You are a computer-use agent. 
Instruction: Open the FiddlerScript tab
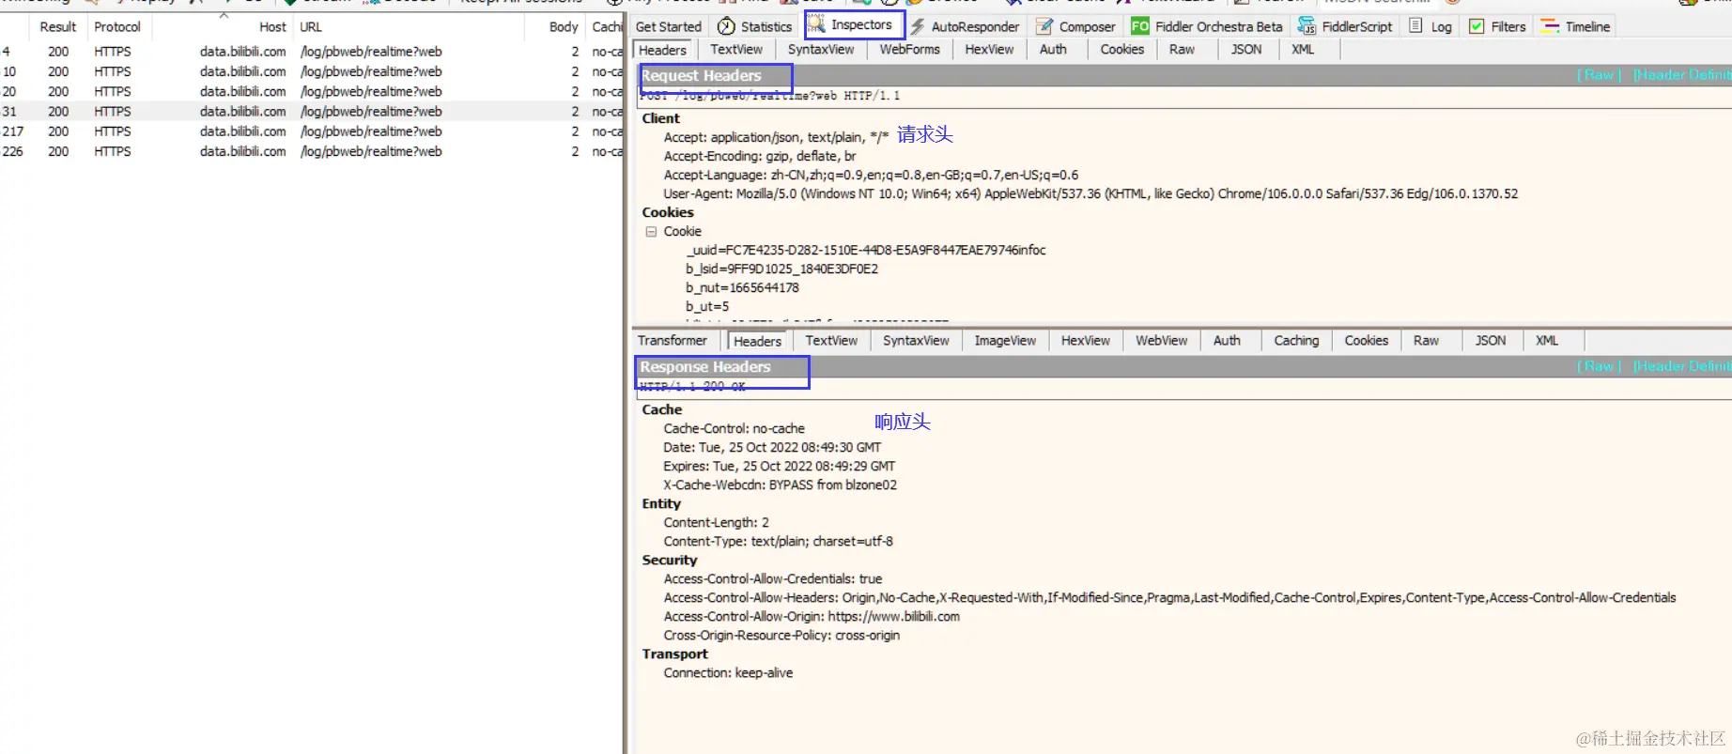click(x=1345, y=26)
